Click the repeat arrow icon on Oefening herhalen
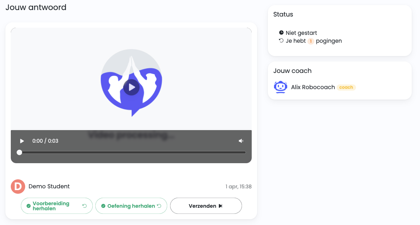The height and width of the screenshot is (225, 420). tap(159, 206)
